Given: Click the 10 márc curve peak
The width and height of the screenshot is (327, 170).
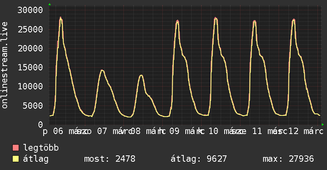Looking at the screenshot, I should click(x=215, y=18).
